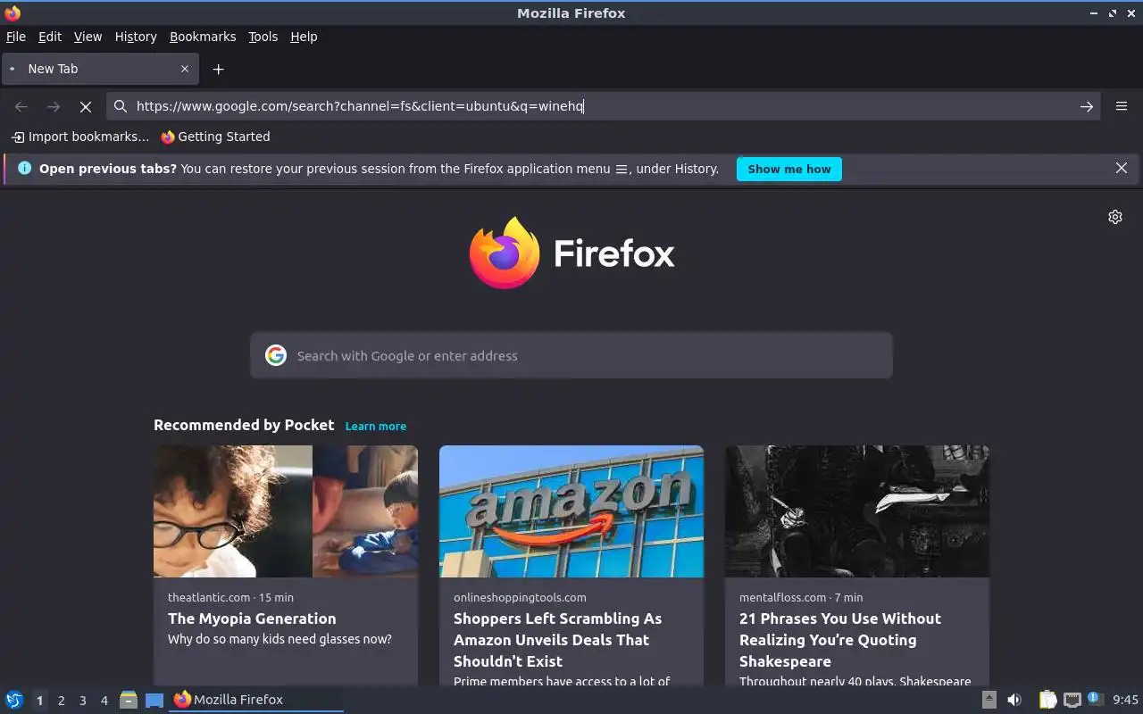Open the desktop start menu icon
Viewport: 1143px width, 714px height.
(x=14, y=700)
